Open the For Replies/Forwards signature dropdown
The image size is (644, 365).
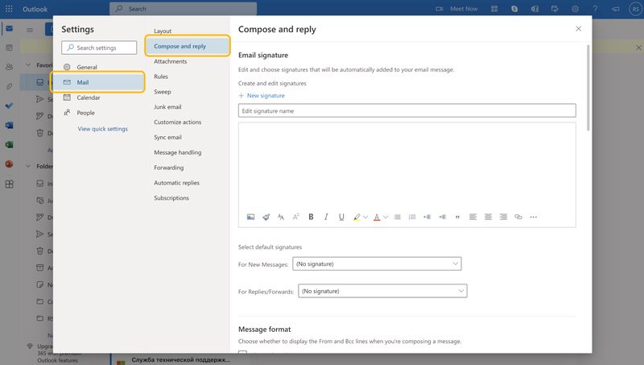pos(383,291)
